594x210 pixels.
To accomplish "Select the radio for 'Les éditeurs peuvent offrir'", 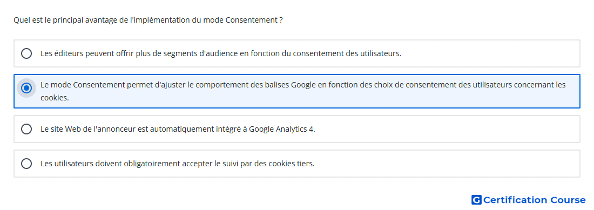I will (x=26, y=53).
